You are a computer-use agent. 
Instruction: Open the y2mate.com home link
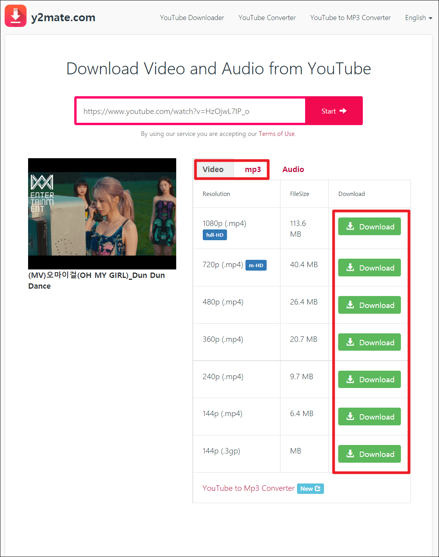[63, 17]
